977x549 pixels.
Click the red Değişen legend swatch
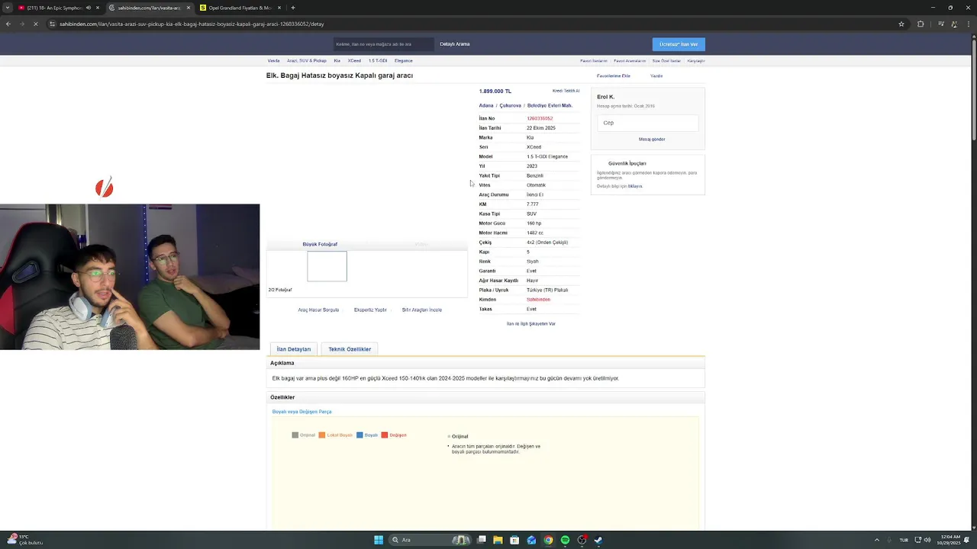click(385, 435)
